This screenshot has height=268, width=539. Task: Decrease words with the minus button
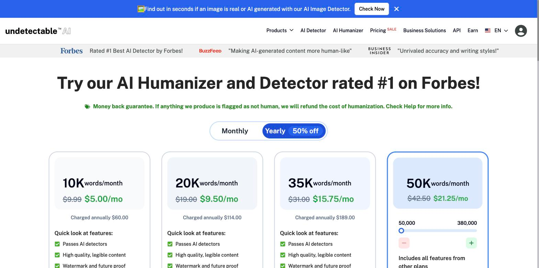pos(404,243)
